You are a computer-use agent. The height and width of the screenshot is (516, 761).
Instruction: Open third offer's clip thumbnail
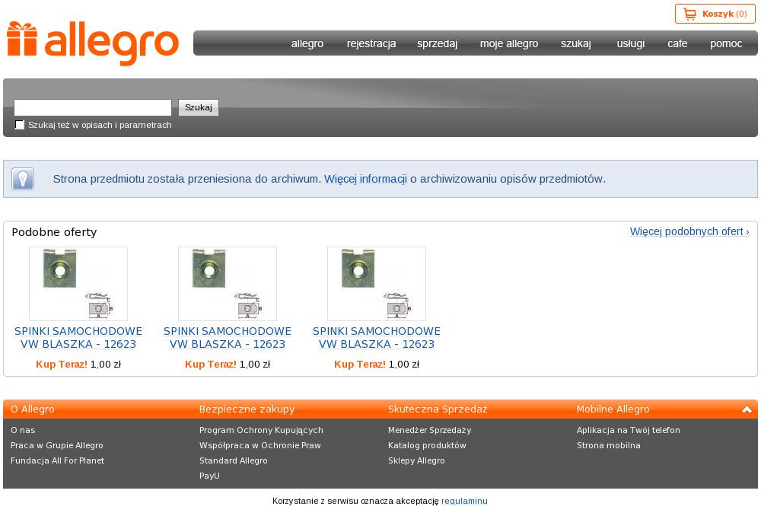coord(377,283)
